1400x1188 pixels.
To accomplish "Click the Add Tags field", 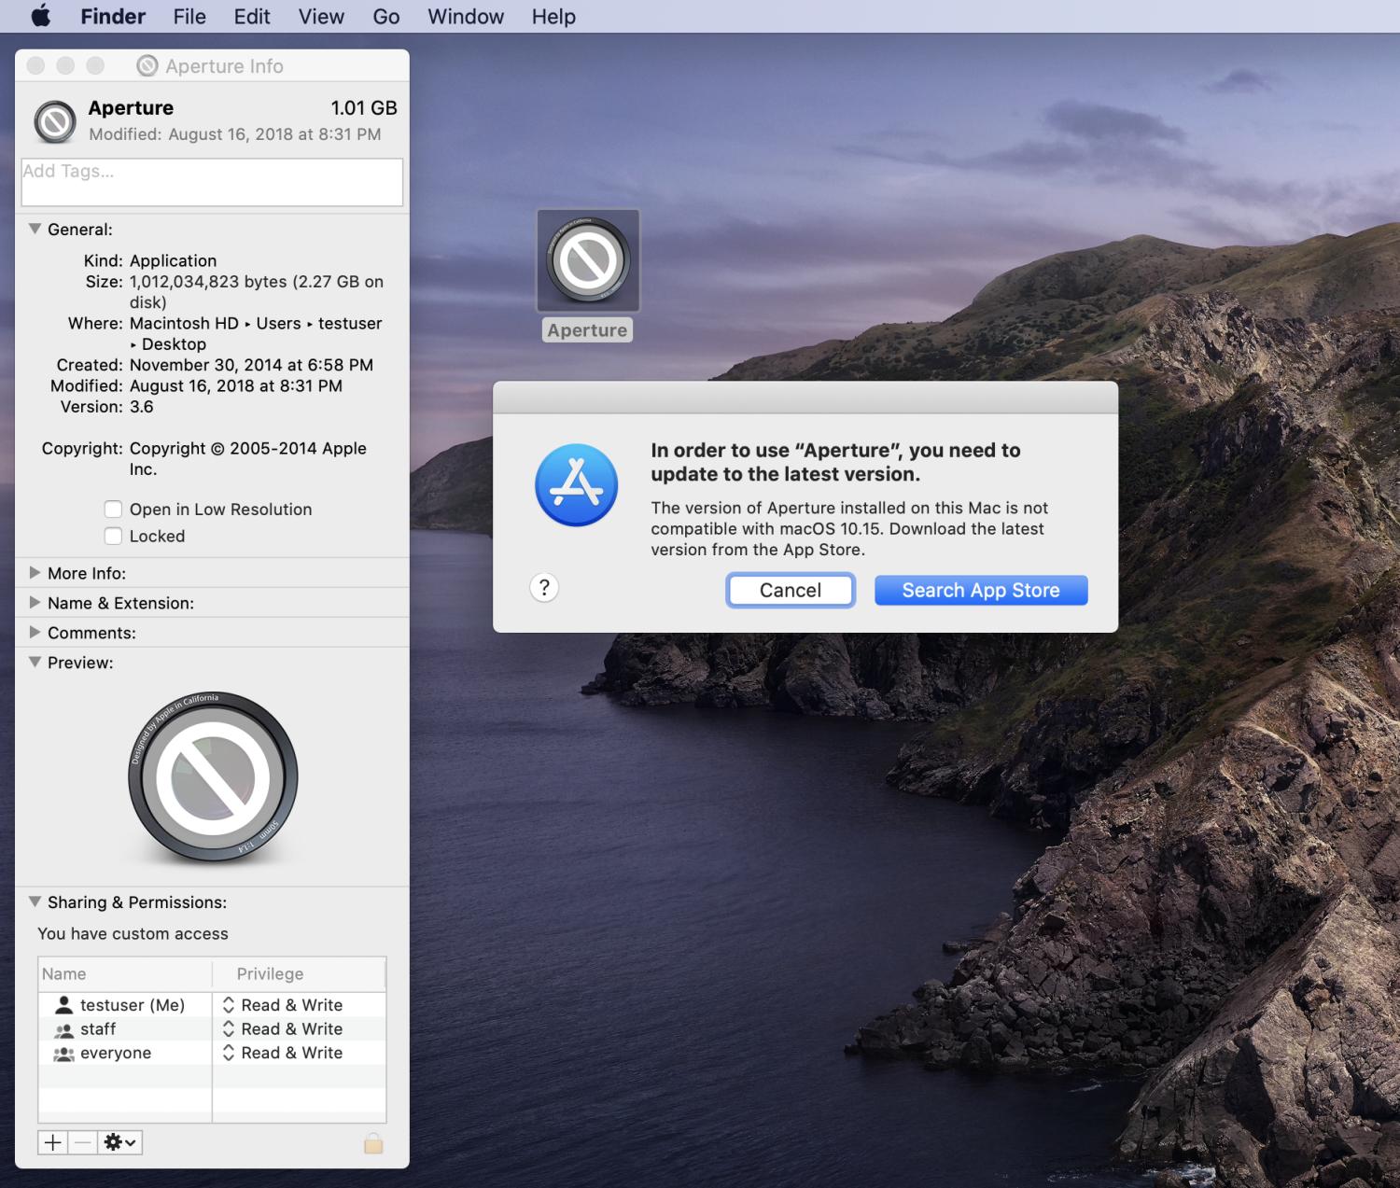I will click(x=212, y=182).
